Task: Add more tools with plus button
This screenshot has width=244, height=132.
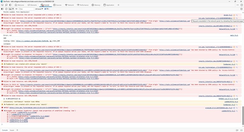Action: click(118, 5)
